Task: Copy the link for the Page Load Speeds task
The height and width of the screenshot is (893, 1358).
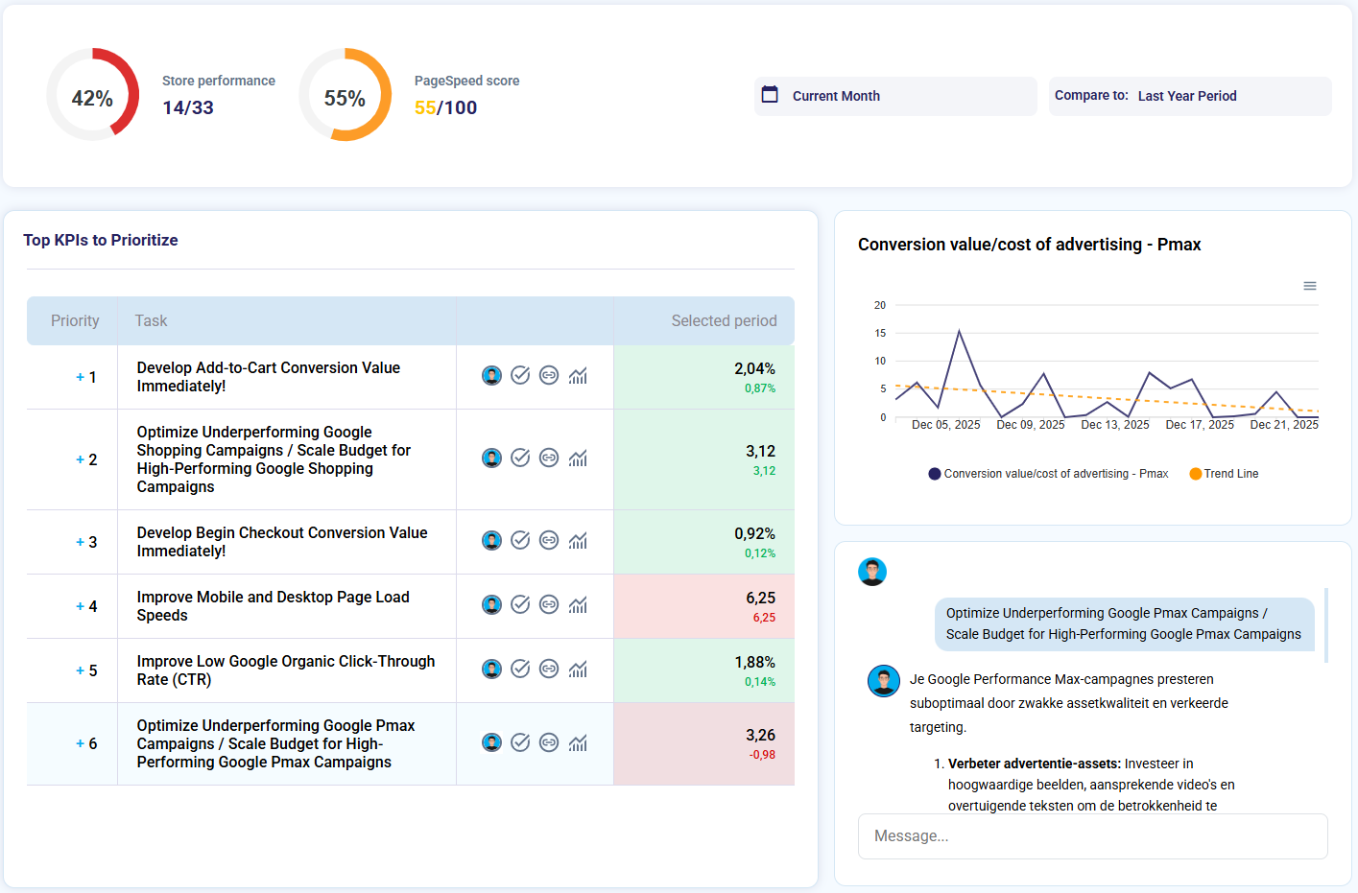Action: (549, 605)
